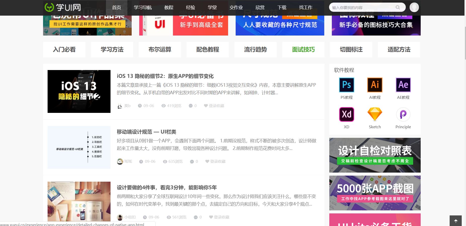Open the 新手必备的图标技巧大合集 banner
Image resolution: width=466 pixels, height=226 pixels.
coord(376,25)
